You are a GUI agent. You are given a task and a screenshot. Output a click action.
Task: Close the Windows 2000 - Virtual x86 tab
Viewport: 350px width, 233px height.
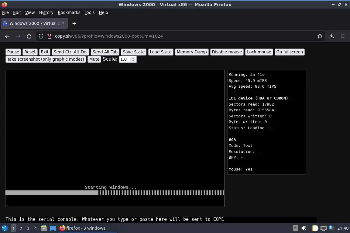(x=63, y=23)
